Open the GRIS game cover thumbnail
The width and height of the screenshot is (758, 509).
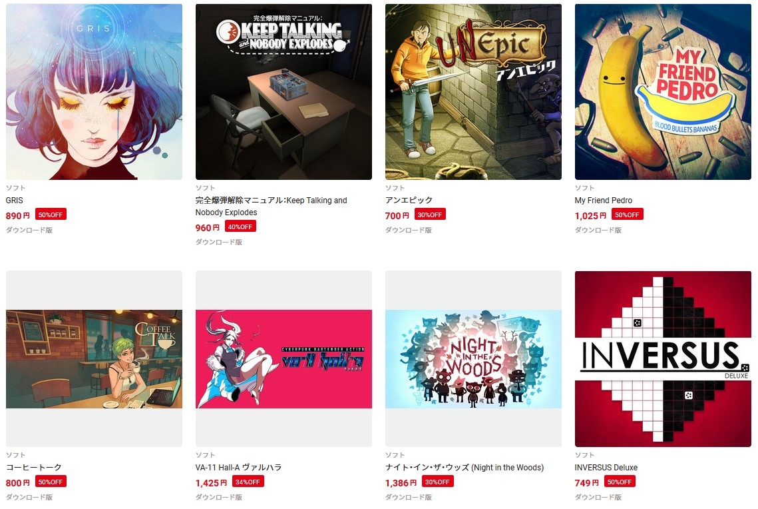(95, 92)
